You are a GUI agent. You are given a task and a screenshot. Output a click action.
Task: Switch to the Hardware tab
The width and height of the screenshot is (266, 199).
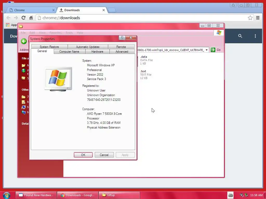click(x=97, y=52)
